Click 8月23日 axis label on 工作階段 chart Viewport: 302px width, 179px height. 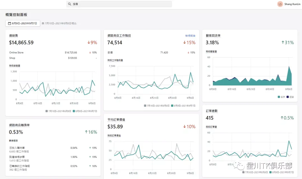tap(154, 98)
